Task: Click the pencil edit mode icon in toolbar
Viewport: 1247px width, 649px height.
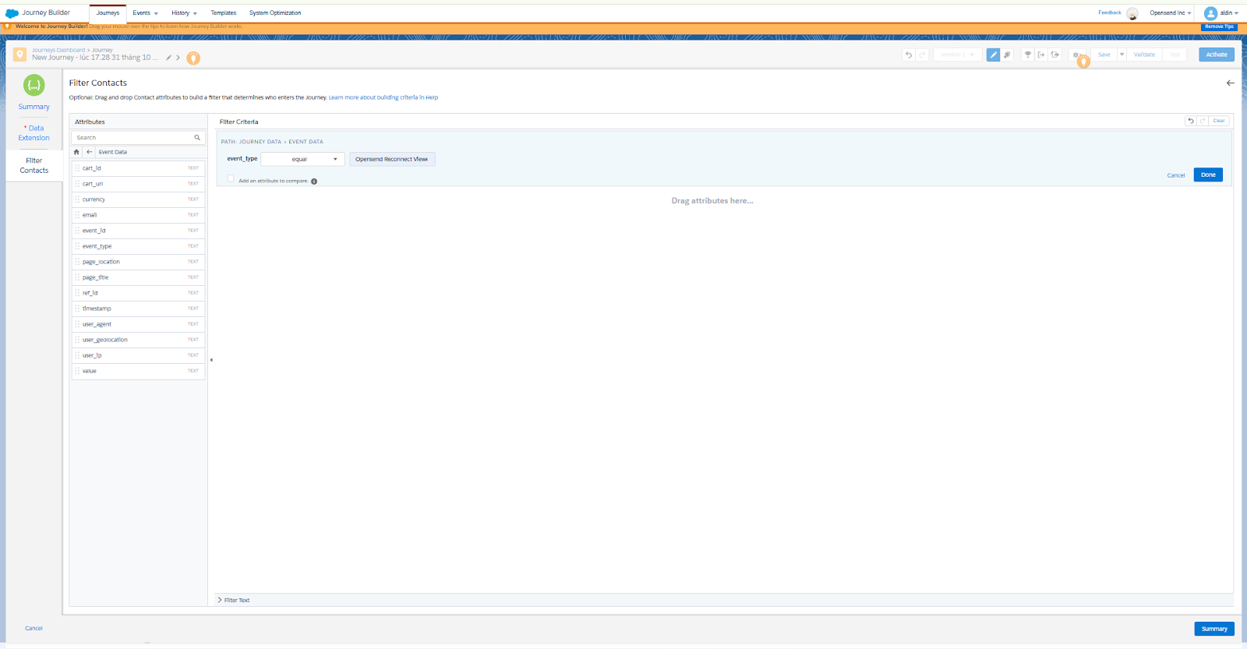Action: 993,55
